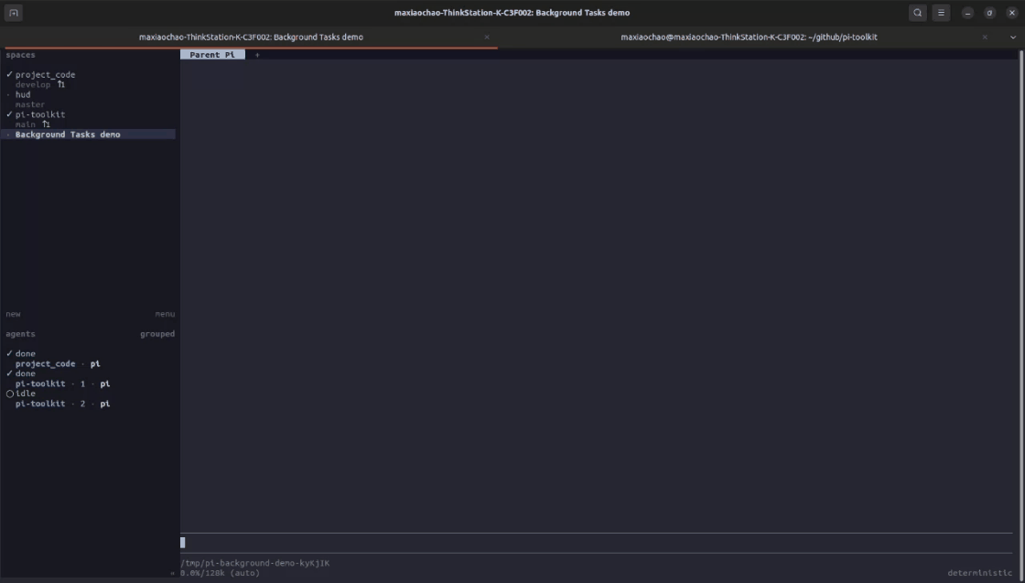Select the develop branch entry

coord(33,84)
